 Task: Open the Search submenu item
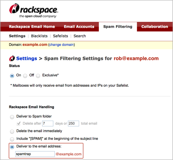point(80,36)
